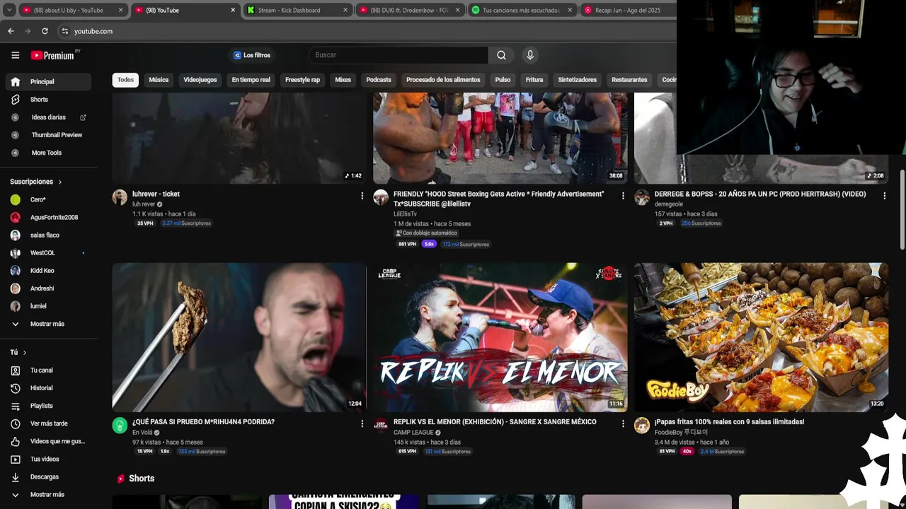Click En Volá channel avatar
This screenshot has width=906, height=509.
coord(120,425)
